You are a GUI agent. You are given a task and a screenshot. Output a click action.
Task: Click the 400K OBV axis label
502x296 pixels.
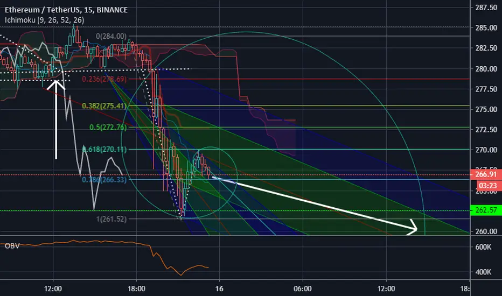point(484,272)
